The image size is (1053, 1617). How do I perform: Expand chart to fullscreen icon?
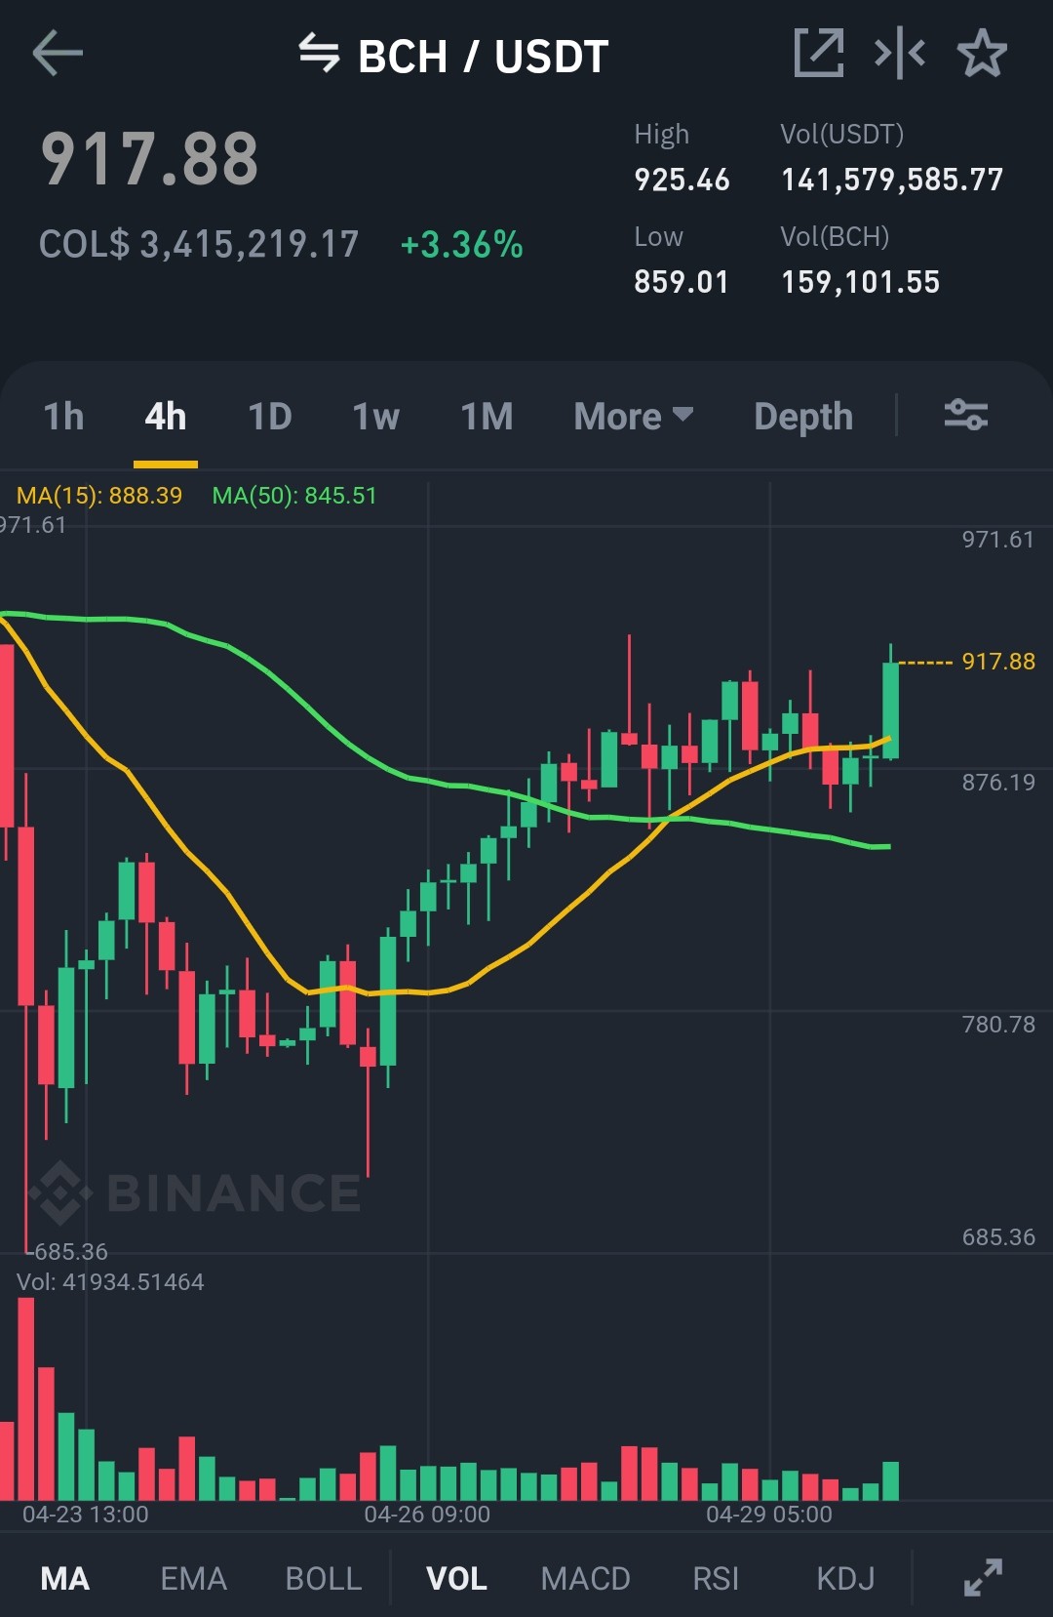coord(983,1577)
